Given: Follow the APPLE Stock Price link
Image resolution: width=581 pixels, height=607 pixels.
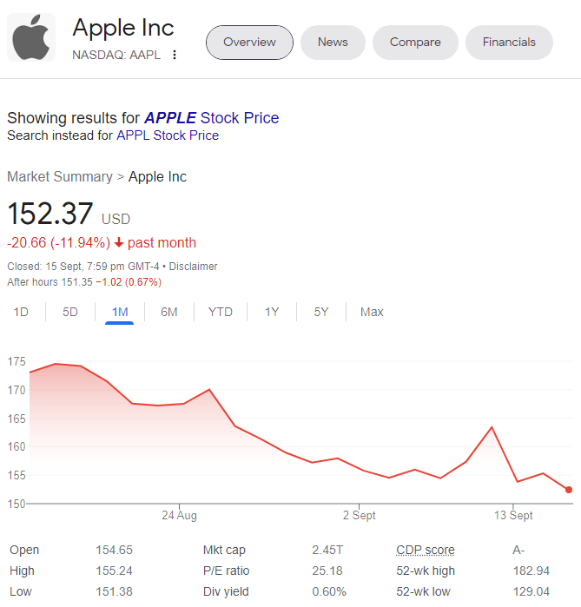Looking at the screenshot, I should [x=211, y=118].
